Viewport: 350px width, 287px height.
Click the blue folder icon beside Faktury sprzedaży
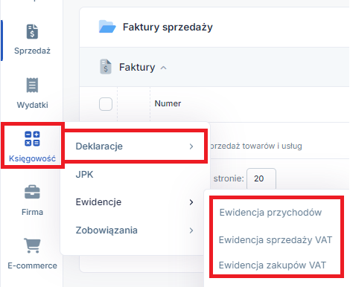click(107, 27)
